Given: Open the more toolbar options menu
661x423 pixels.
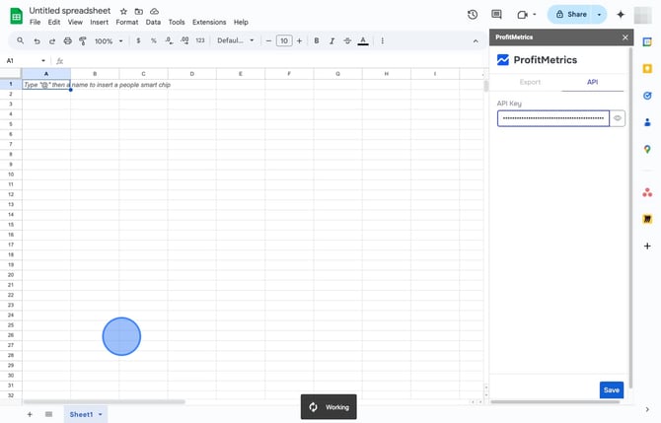Looking at the screenshot, I should click(x=383, y=40).
